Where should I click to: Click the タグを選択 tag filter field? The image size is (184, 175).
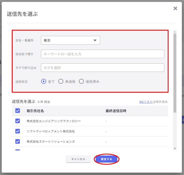(x=102, y=68)
